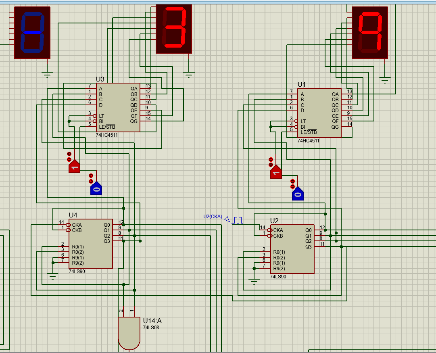This screenshot has width=436, height=353.
Task: Select the U3 decoder chip body
Action: coord(118,107)
